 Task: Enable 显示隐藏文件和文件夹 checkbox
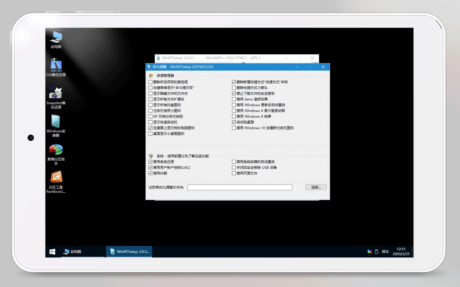pos(150,93)
